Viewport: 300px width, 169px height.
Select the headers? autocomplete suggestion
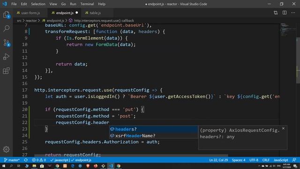(154, 129)
